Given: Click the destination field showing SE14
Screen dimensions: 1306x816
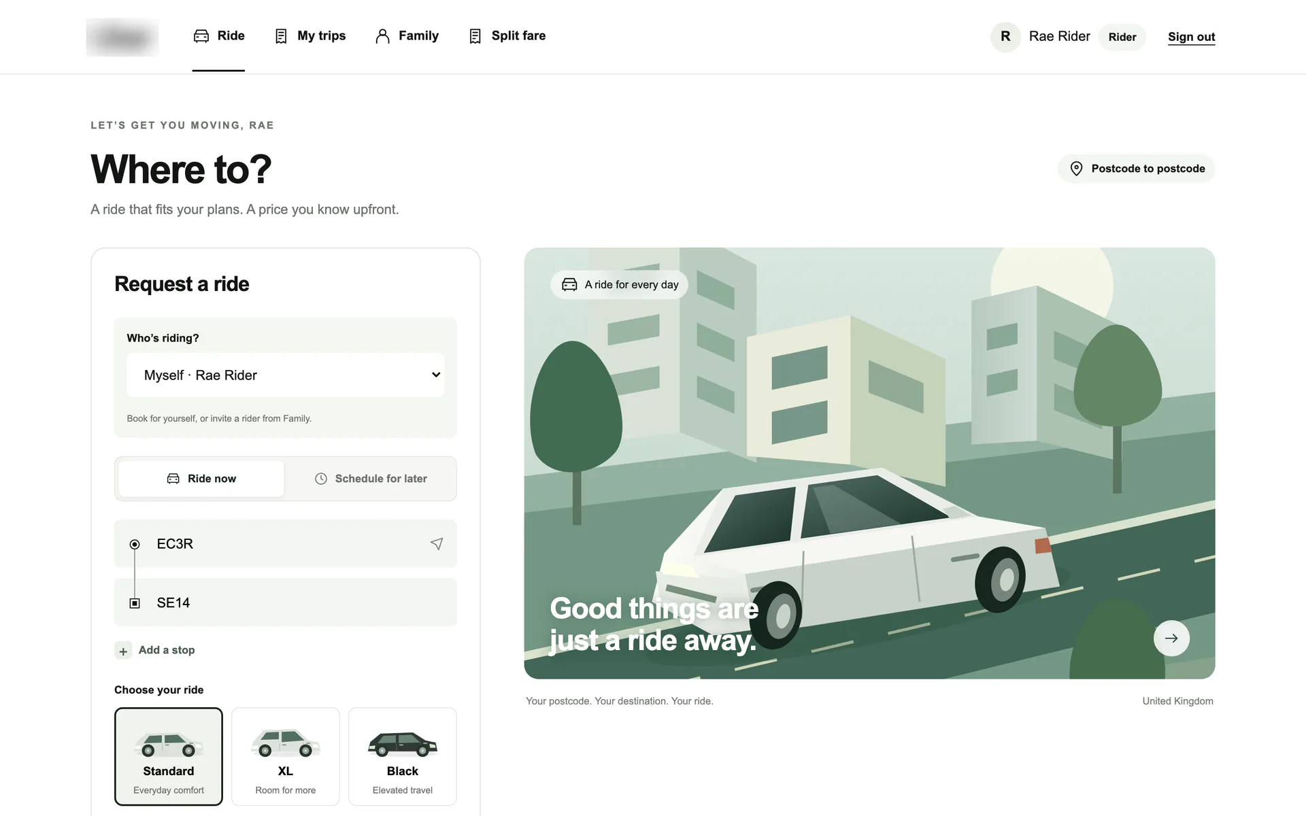Looking at the screenshot, I should point(286,602).
